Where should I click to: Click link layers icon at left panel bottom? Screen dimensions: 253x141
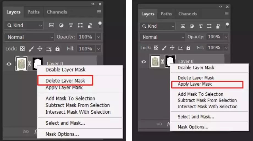pyautogui.click(x=26, y=132)
